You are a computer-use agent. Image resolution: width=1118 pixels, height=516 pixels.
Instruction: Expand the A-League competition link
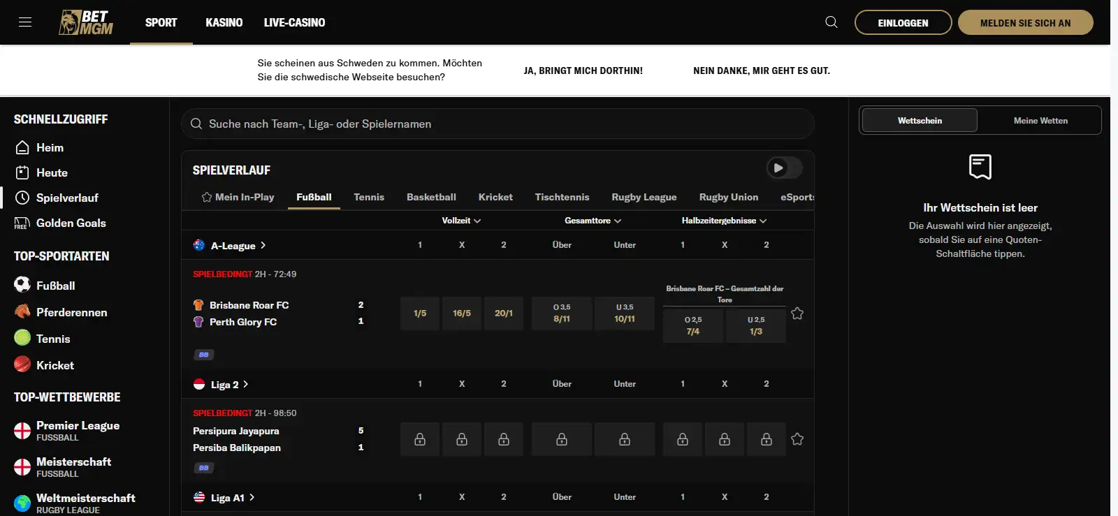click(238, 245)
